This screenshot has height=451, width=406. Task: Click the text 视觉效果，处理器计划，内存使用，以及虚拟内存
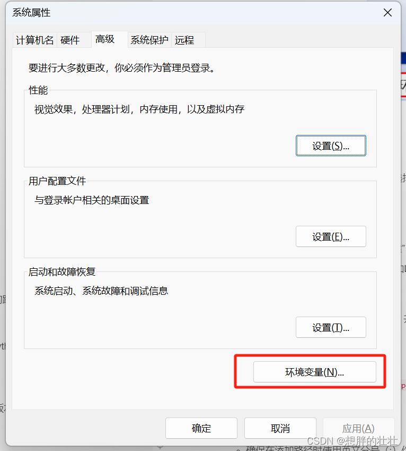(139, 109)
